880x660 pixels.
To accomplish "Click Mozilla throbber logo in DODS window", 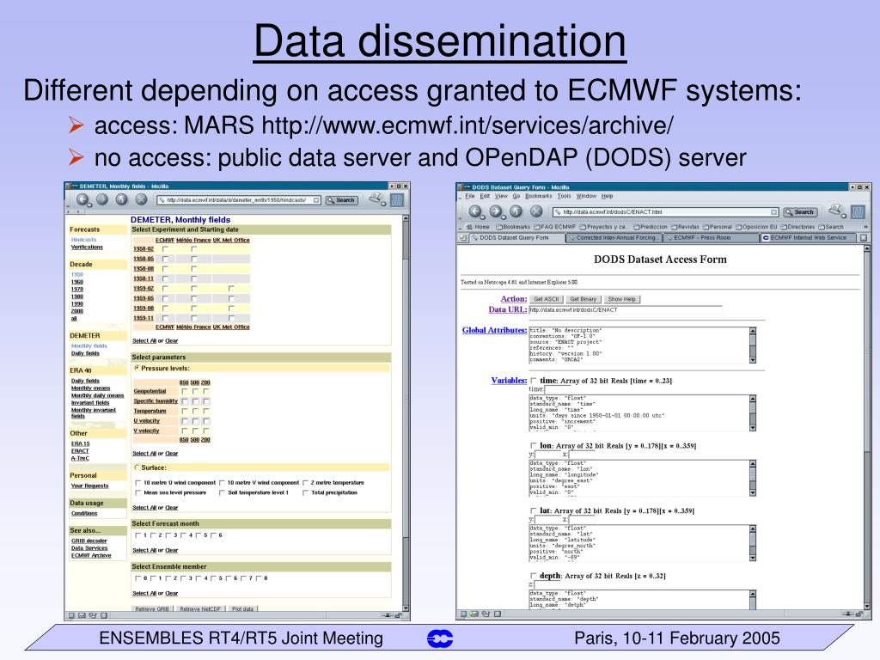I will [859, 212].
